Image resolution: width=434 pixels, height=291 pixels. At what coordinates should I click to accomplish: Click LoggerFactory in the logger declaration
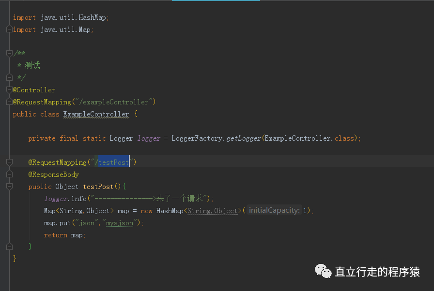pyautogui.click(x=197, y=138)
